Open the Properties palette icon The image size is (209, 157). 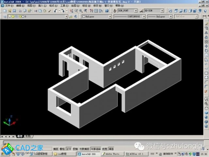click(x=91, y=11)
